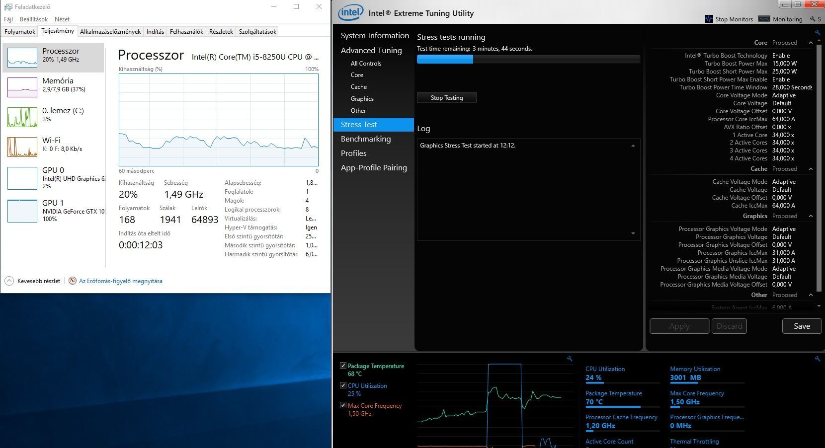825x448 pixels.
Task: Uncheck the CPU Utilization checkbox
Action: [343, 385]
